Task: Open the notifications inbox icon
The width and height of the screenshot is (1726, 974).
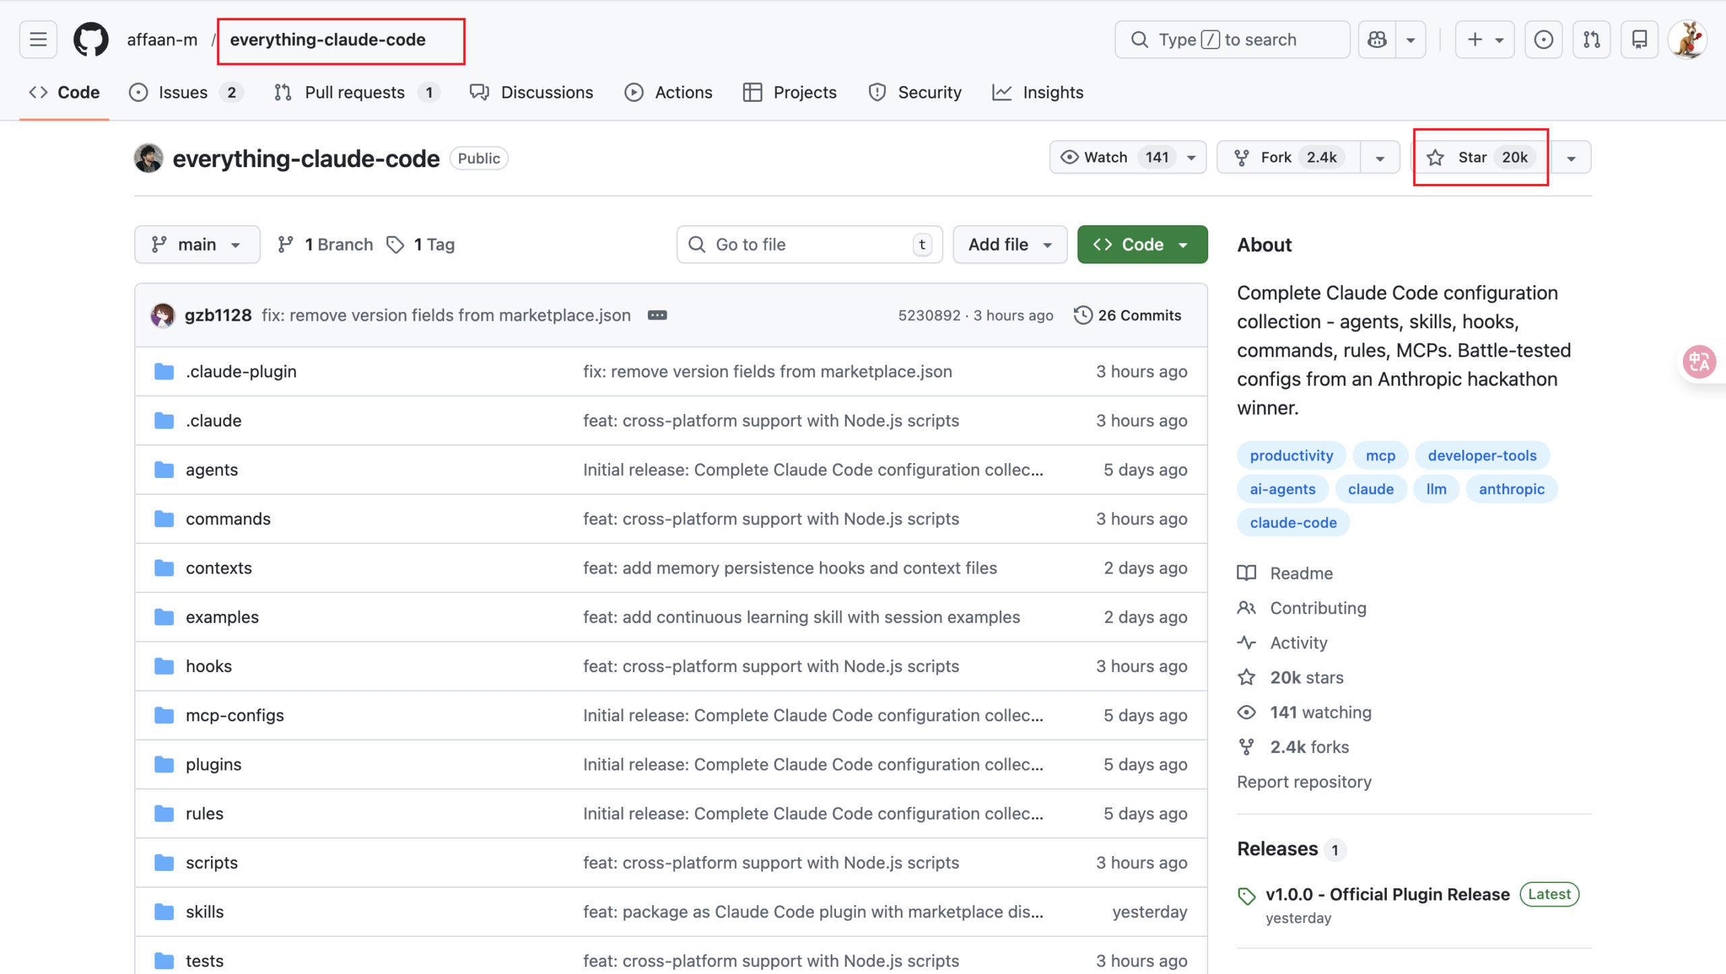Action: [1639, 40]
